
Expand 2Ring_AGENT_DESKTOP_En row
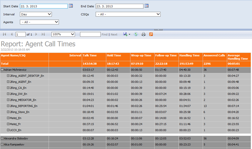[8, 76]
